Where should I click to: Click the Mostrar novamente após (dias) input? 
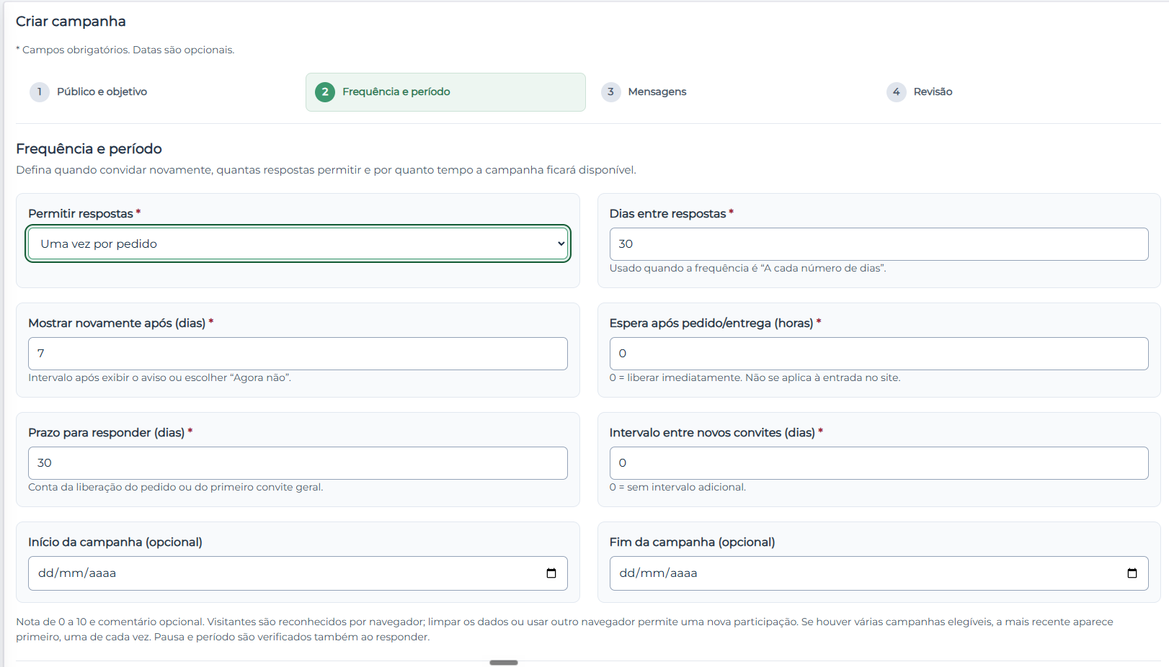[298, 354]
